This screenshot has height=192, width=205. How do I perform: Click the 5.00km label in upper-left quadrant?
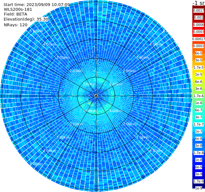(x=36, y=31)
